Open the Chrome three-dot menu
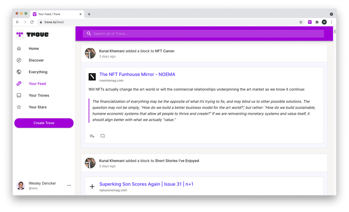 332,22
